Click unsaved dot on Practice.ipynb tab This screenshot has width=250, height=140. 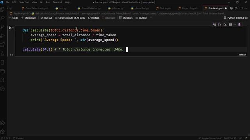(226, 8)
